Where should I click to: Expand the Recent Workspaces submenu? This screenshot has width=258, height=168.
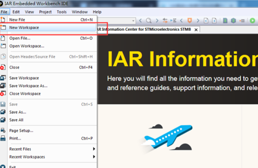pos(48,157)
